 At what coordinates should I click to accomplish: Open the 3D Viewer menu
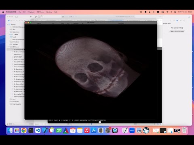point(40,12)
